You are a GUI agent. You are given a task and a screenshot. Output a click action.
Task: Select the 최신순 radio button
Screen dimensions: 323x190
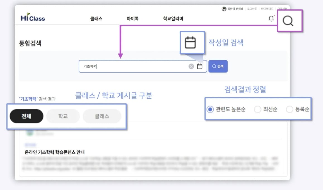(257, 109)
